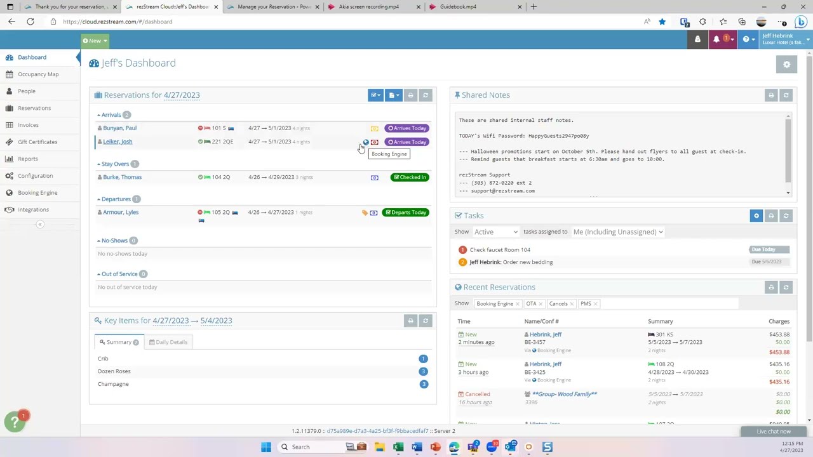Print the Key Items panel
Image resolution: width=813 pixels, height=457 pixels.
(x=410, y=321)
